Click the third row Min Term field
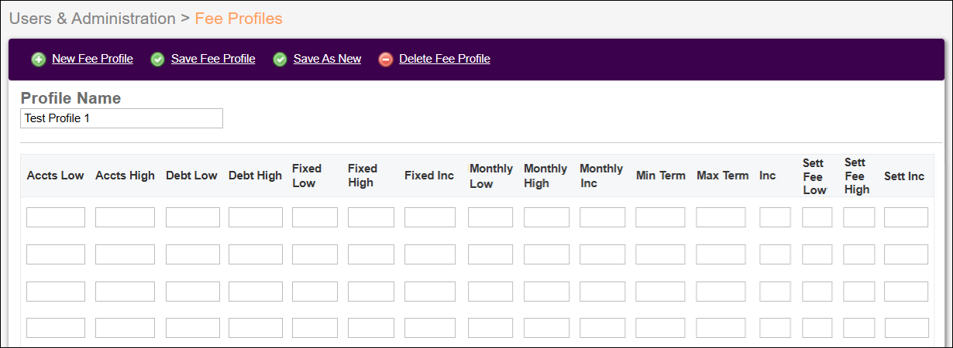The image size is (953, 348). click(660, 292)
